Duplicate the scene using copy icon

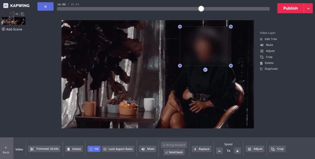(22, 14)
